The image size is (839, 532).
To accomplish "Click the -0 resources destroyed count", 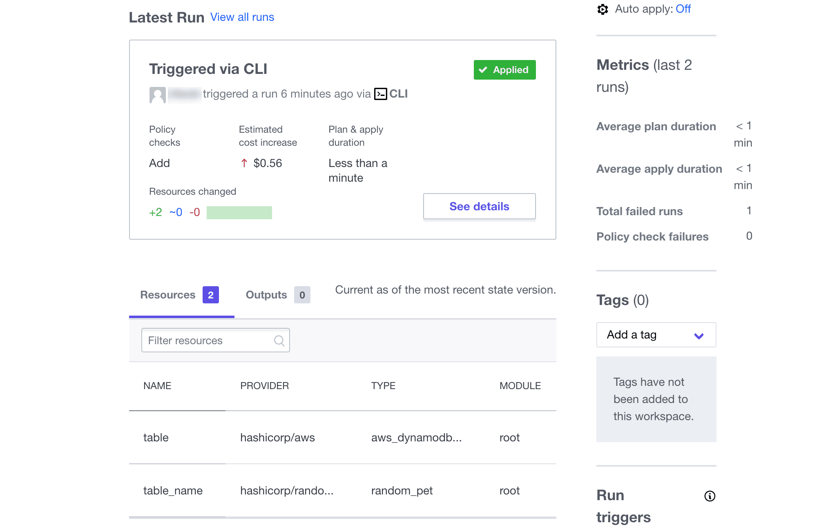I will click(x=195, y=212).
